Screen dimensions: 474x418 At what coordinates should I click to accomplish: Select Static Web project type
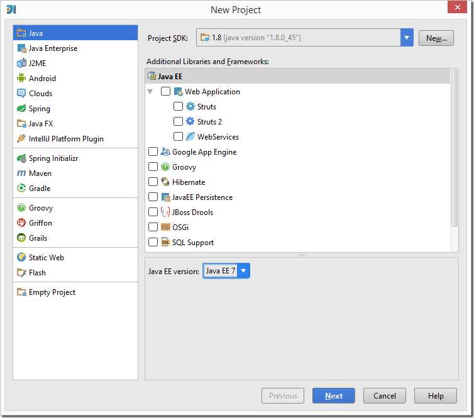pos(75,257)
